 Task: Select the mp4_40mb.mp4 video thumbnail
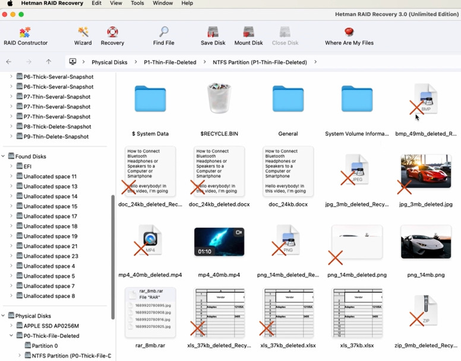click(219, 242)
